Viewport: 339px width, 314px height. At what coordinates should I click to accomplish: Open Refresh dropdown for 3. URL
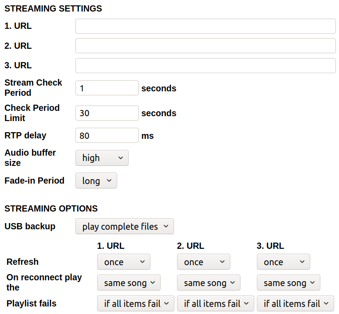click(284, 262)
